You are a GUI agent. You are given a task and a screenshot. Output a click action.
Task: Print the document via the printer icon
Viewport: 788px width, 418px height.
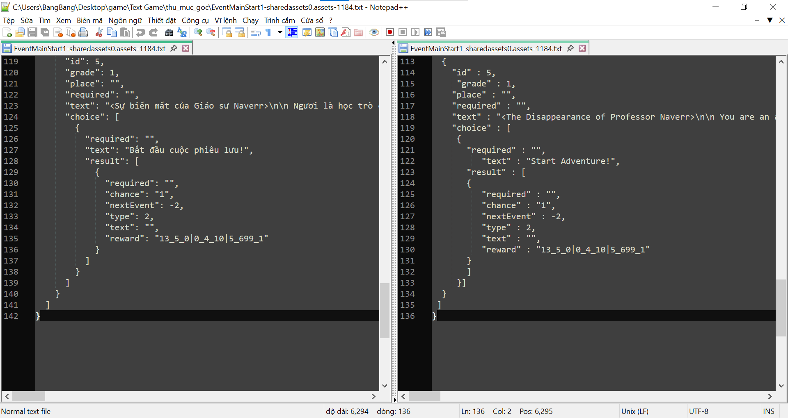pos(83,32)
